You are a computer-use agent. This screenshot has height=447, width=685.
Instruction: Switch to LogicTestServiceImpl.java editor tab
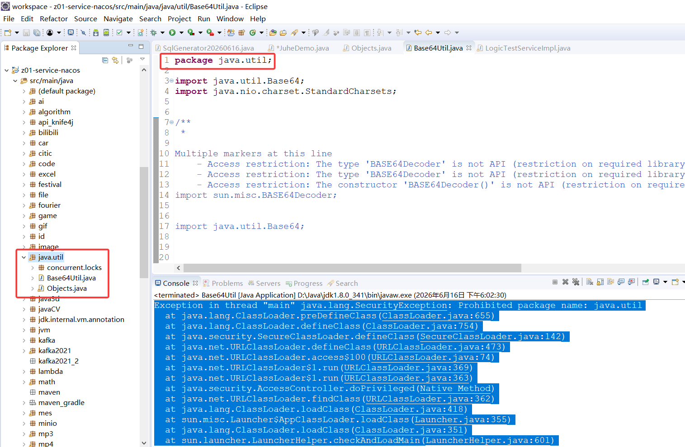(524, 48)
